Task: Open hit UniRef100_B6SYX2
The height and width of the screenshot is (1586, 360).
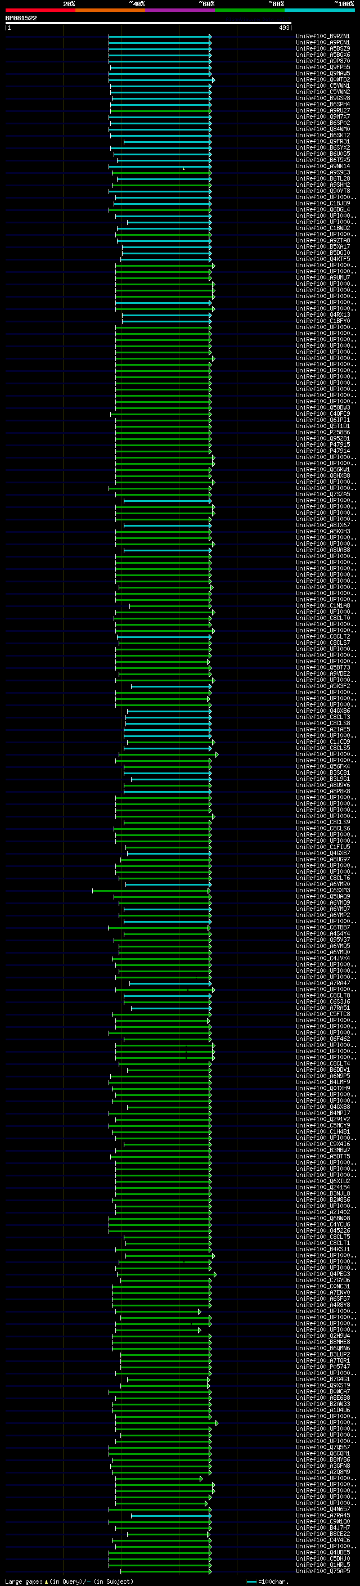Action: coord(322,148)
